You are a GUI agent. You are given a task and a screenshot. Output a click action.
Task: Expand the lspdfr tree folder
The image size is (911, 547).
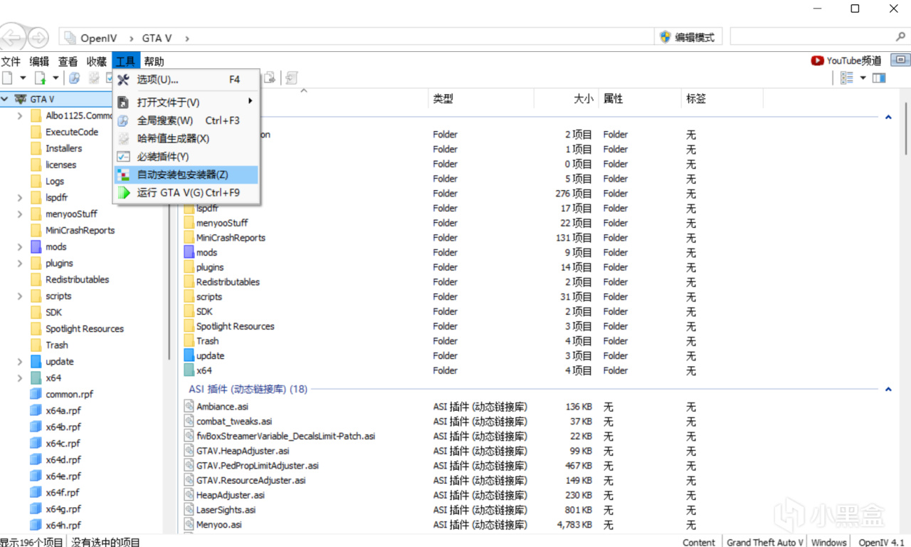point(20,197)
